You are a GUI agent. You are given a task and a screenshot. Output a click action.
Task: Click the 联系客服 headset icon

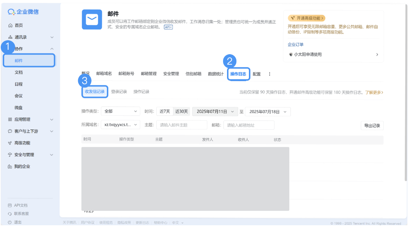[10, 214]
